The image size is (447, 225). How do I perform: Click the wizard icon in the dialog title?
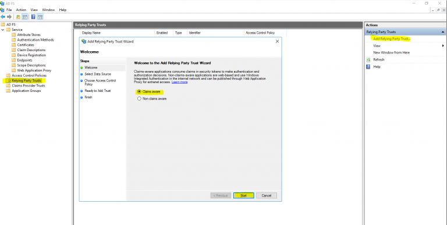click(x=84, y=41)
